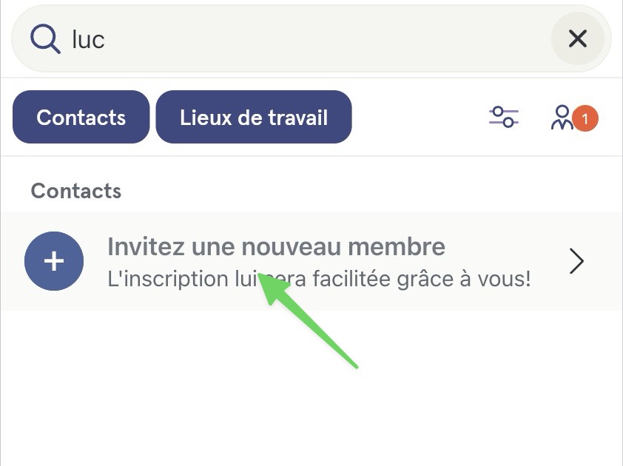The width and height of the screenshot is (623, 466).
Task: Open the invite new member list row
Action: (311, 261)
